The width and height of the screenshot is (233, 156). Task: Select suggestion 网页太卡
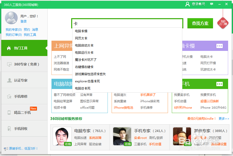(127, 38)
